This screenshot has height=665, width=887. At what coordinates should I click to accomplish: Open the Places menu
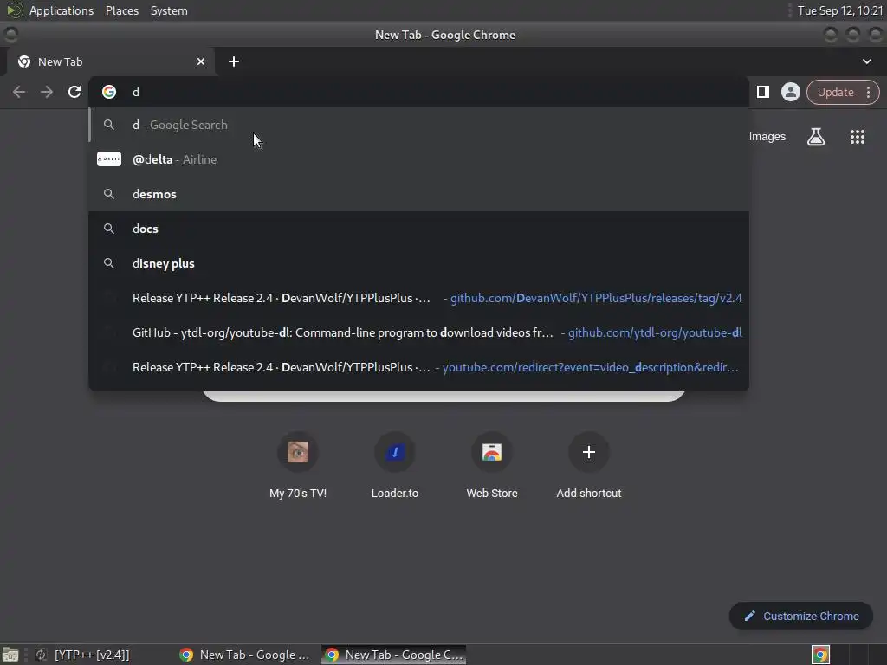121,10
